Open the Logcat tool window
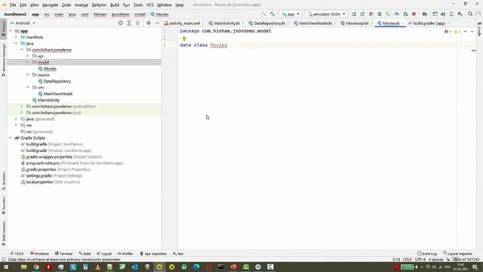The height and width of the screenshot is (272, 483). pos(104,254)
